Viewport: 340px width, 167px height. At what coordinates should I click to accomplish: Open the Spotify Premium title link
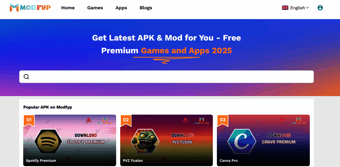tap(41, 161)
